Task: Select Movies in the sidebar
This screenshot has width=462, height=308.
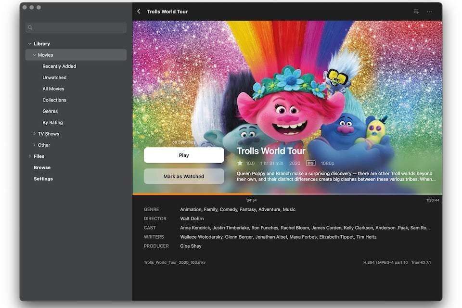Action: coord(76,55)
